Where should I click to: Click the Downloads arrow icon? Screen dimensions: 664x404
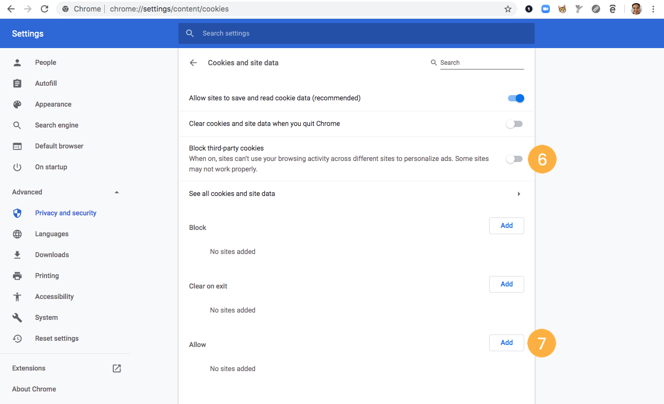tap(17, 255)
